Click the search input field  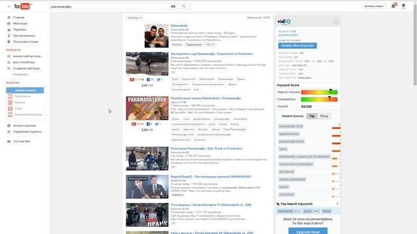pyautogui.click(x=110, y=6)
